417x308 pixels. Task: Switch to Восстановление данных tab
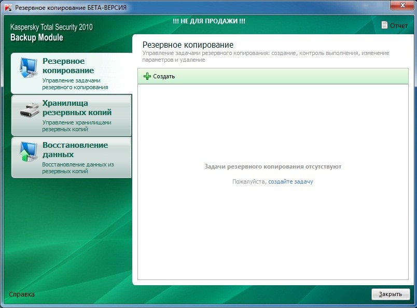pos(71,157)
